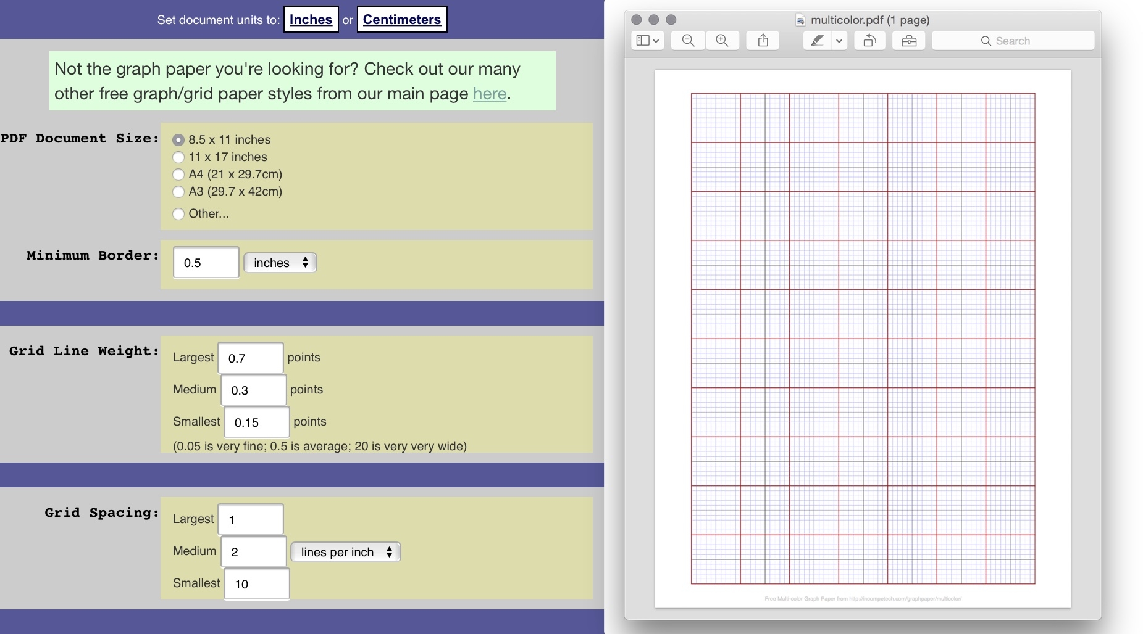Select A3 (29.7 x 42cm) size
The width and height of the screenshot is (1143, 634).
pos(178,192)
